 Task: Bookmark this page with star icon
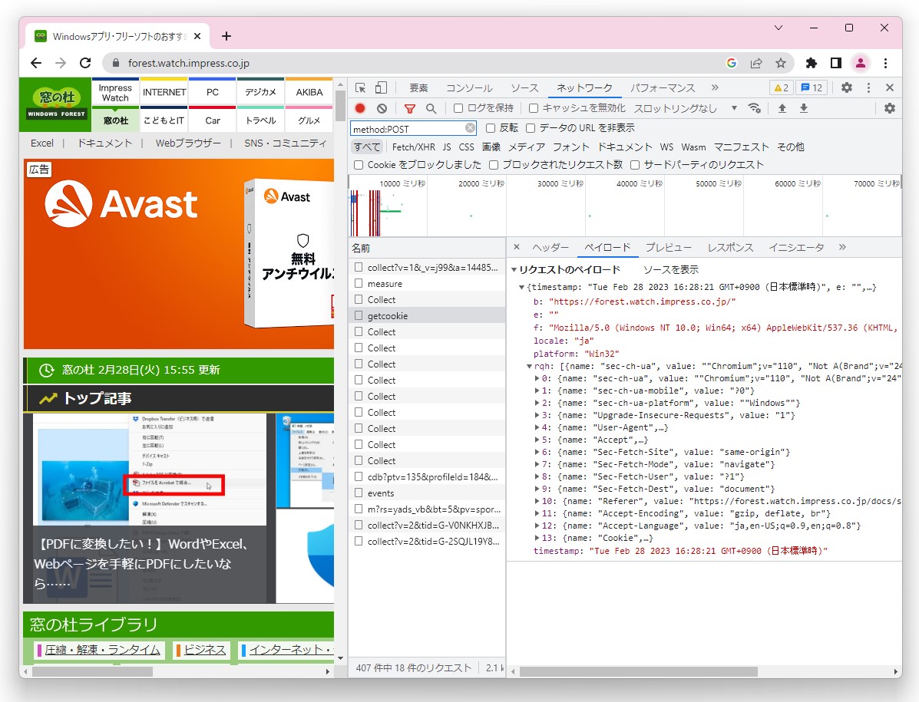pyautogui.click(x=781, y=63)
